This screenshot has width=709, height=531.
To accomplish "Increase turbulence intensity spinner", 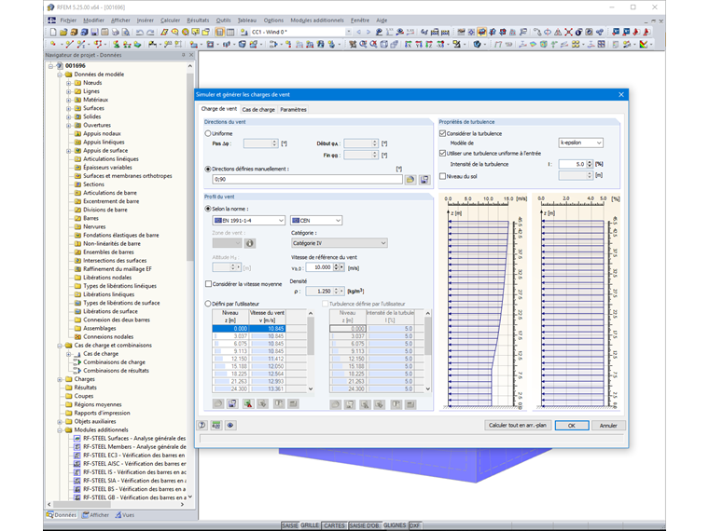I will [x=590, y=162].
